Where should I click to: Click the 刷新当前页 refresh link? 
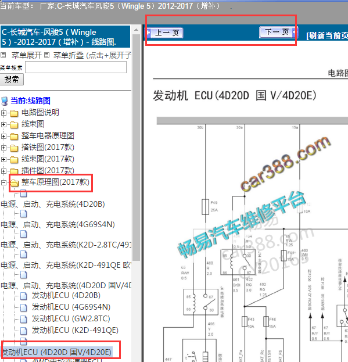327,36
